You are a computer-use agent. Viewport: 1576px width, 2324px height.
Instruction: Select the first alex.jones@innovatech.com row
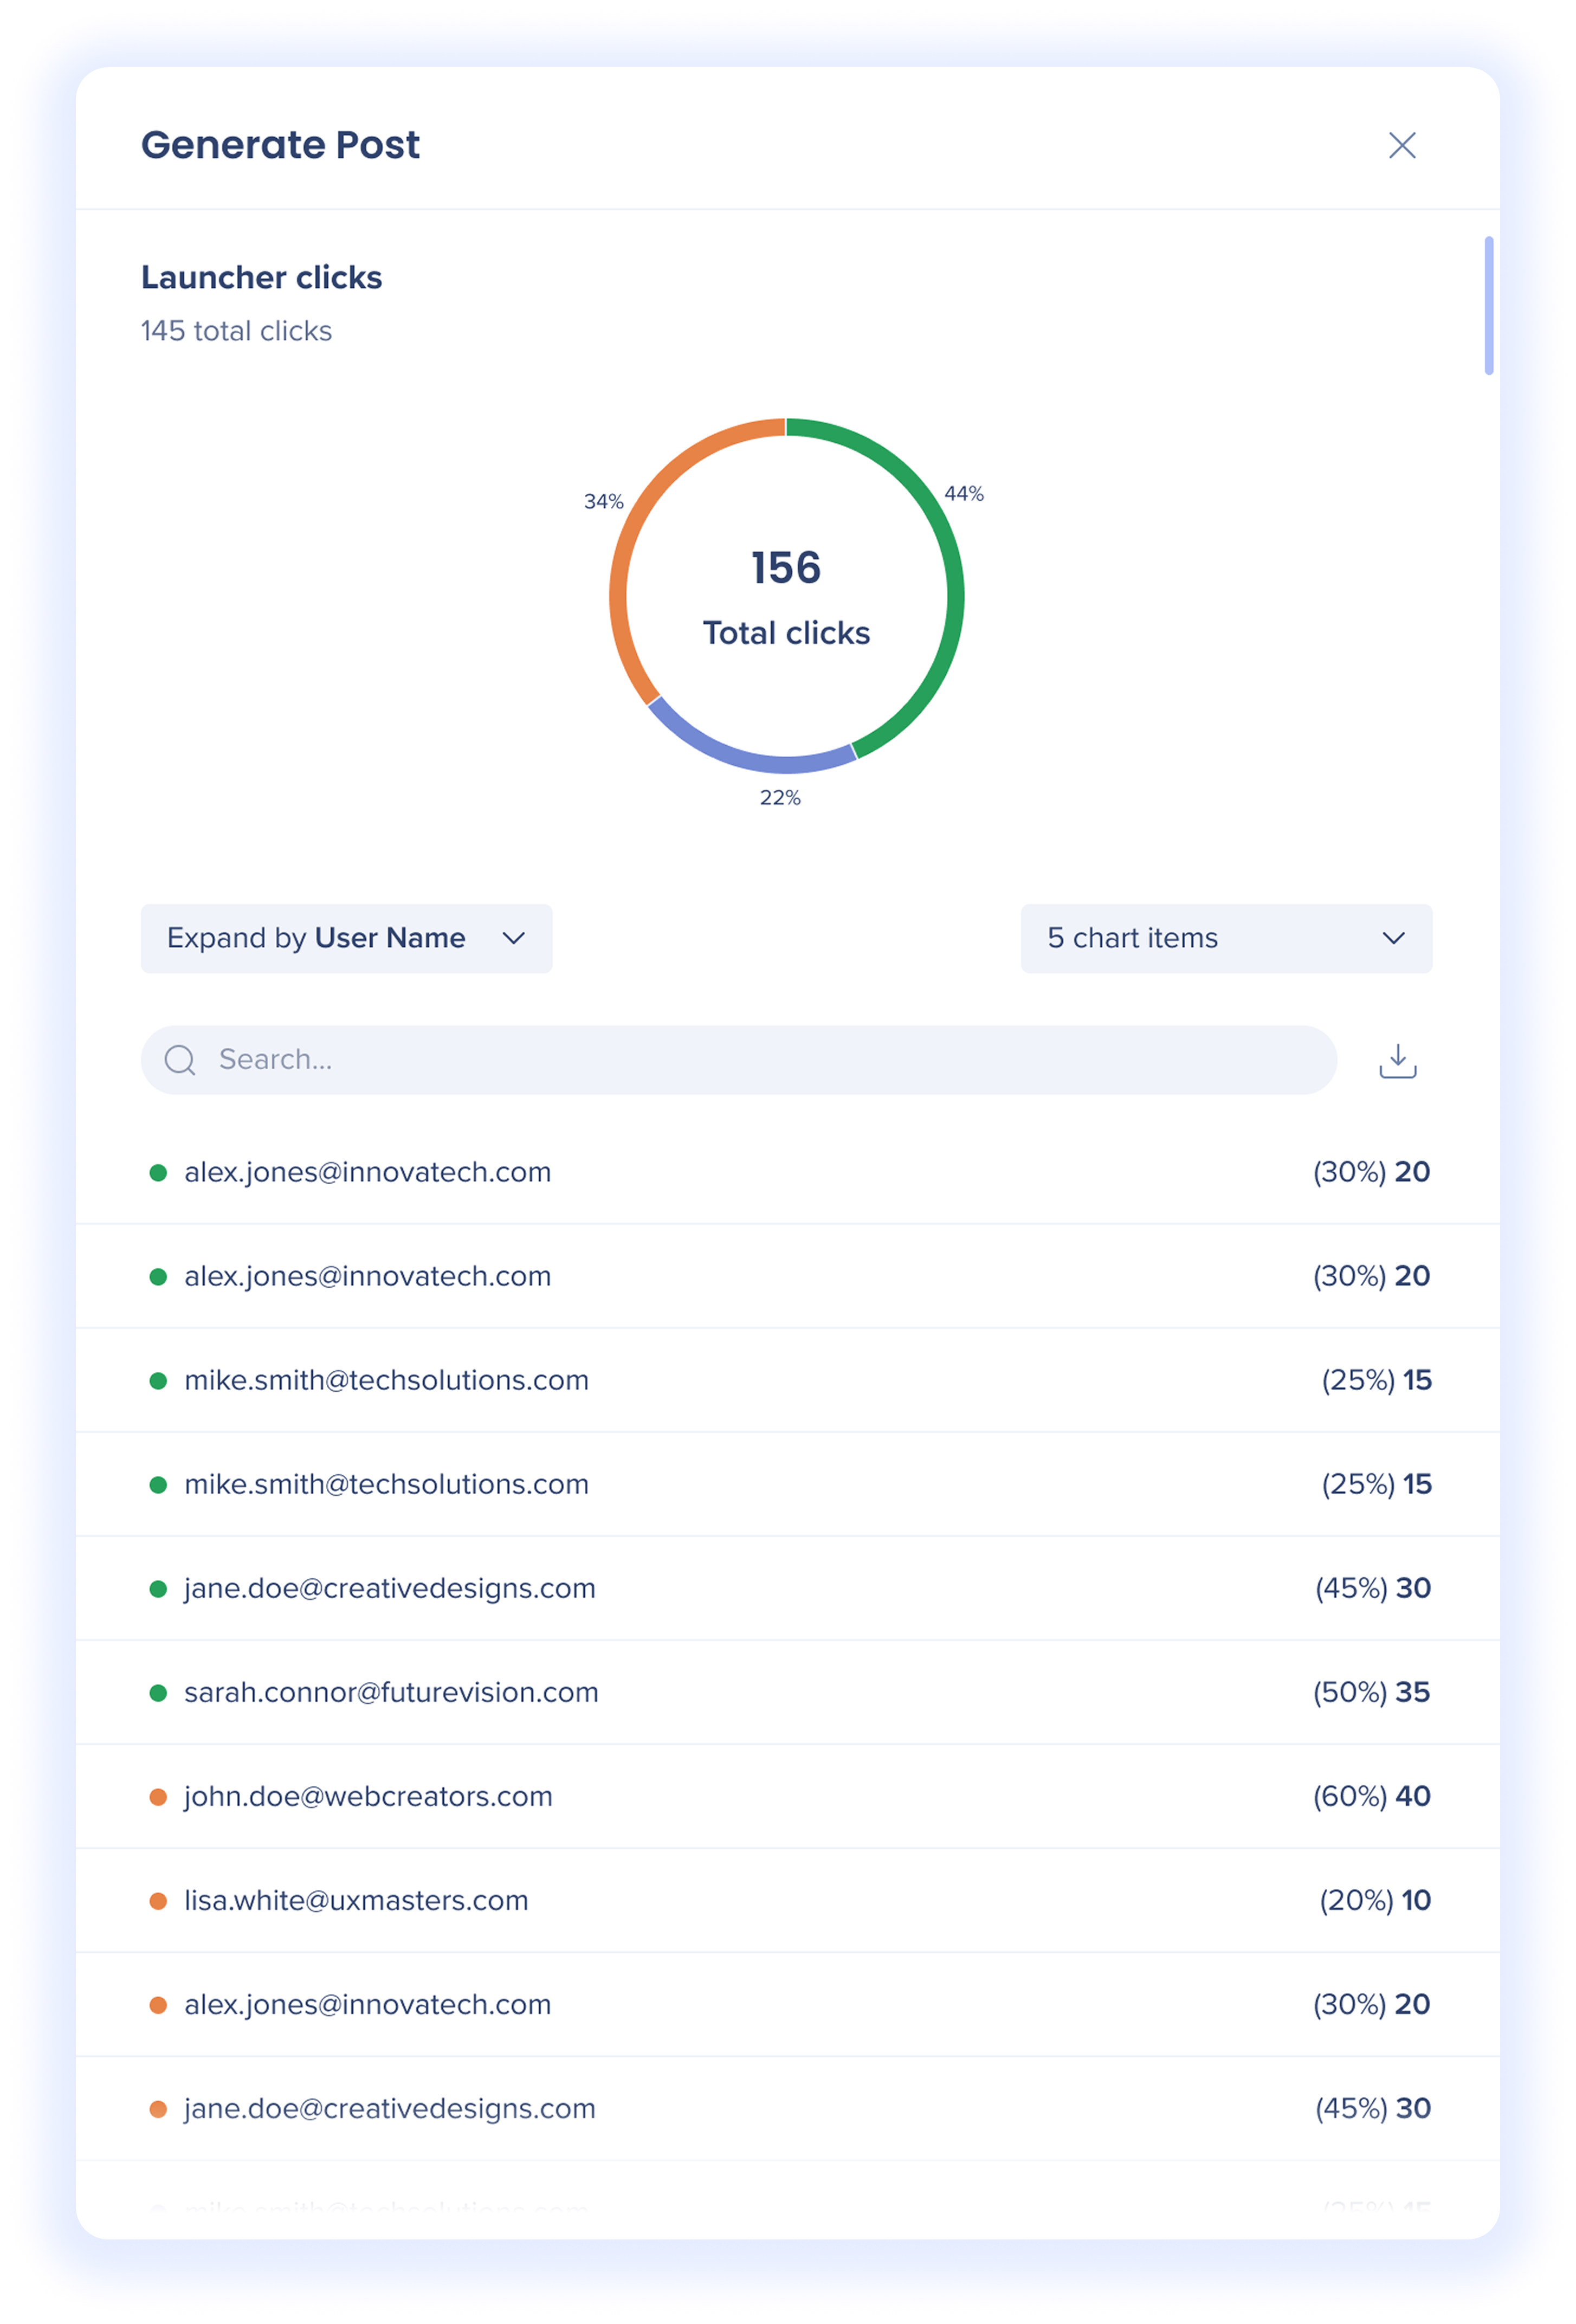click(x=367, y=1172)
